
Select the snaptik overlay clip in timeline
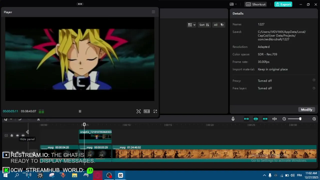[x=95, y=136]
